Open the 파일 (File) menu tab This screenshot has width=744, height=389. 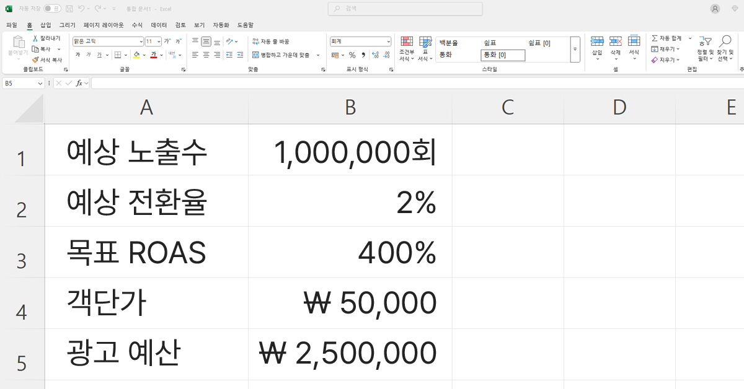point(12,25)
